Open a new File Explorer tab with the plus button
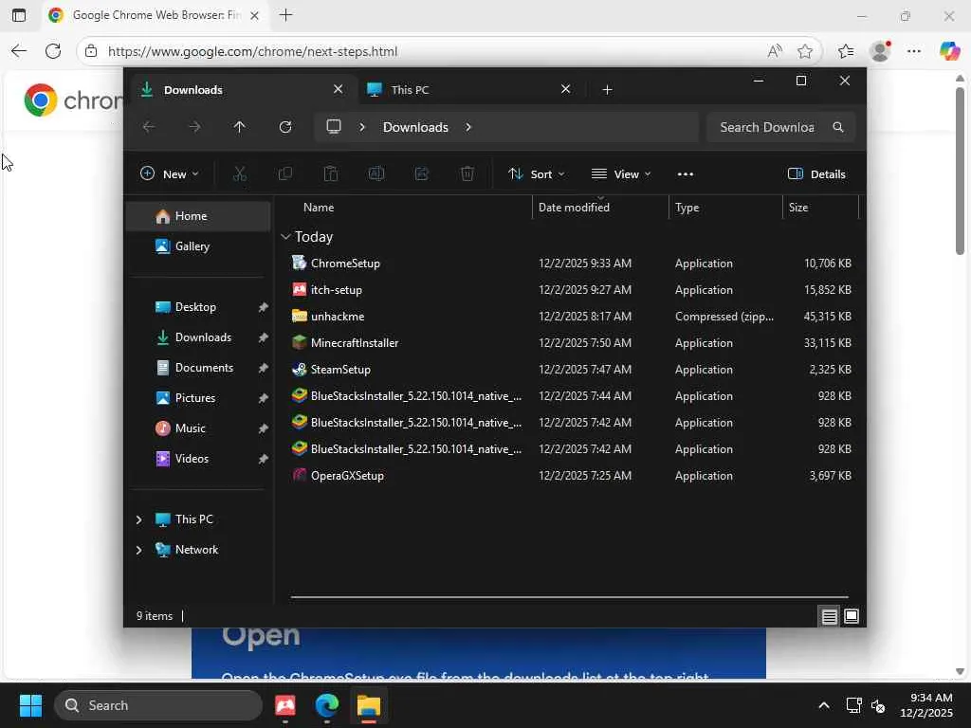 tap(608, 90)
